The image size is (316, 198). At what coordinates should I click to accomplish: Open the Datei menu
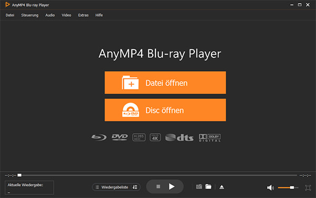point(10,15)
